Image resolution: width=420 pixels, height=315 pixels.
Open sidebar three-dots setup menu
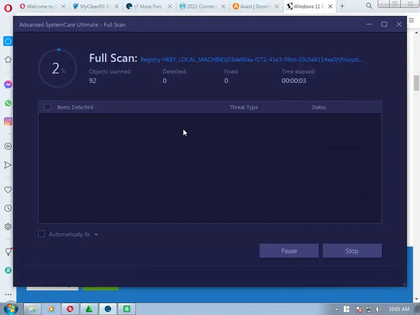pos(8,294)
